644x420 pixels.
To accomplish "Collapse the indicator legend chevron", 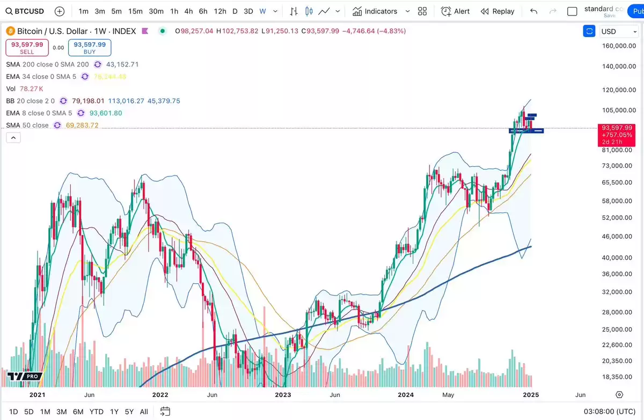I will click(14, 138).
